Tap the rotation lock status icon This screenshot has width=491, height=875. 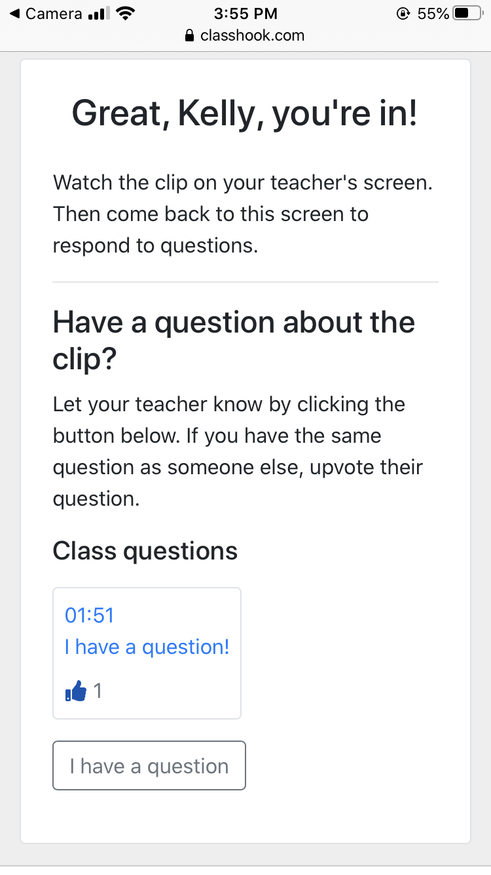click(x=403, y=14)
